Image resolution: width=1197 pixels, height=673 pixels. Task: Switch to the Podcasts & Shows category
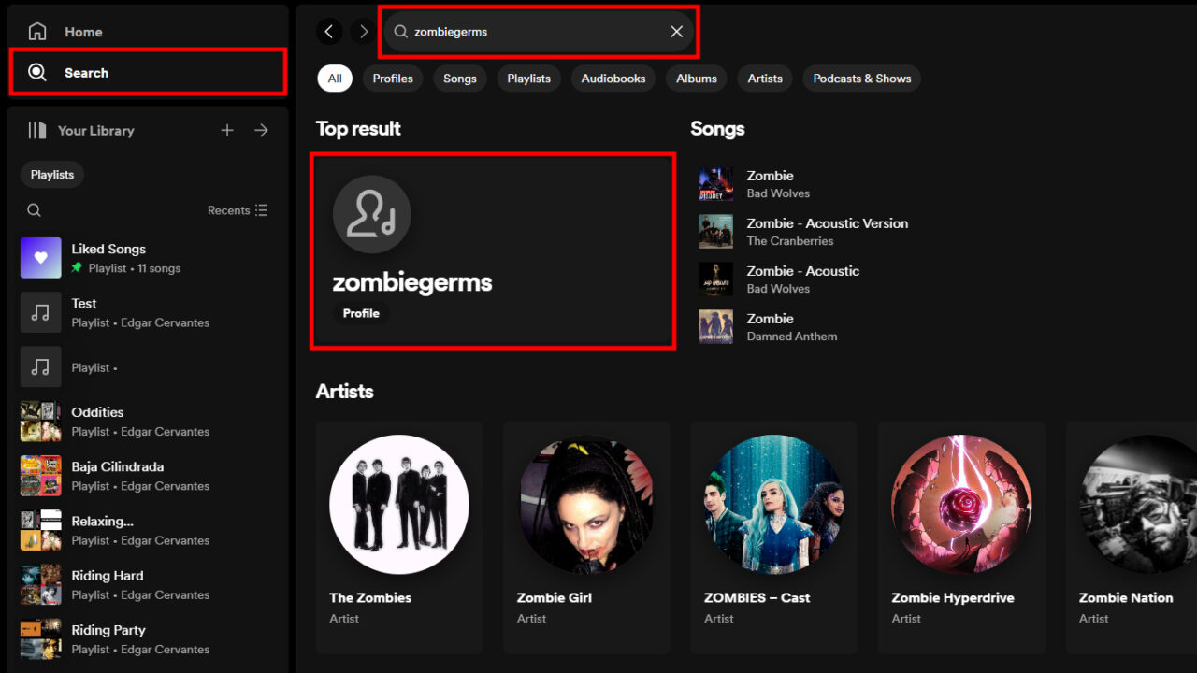(861, 79)
